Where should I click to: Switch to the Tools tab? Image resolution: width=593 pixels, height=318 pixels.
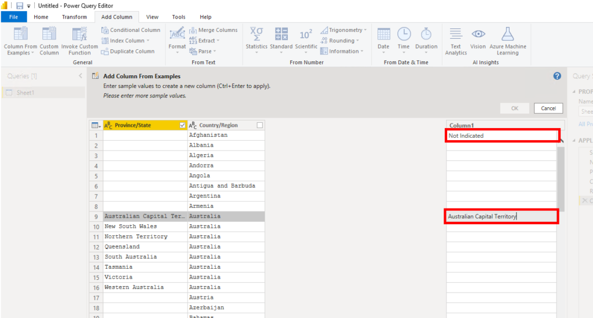[178, 17]
